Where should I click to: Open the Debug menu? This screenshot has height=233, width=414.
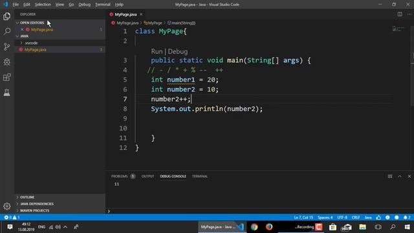pyautogui.click(x=85, y=5)
